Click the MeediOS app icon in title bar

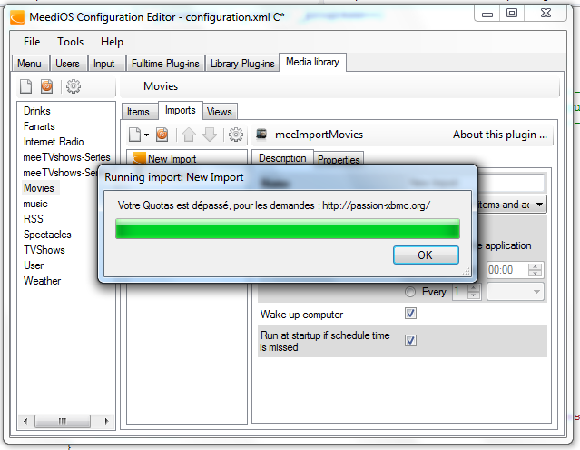[17, 17]
